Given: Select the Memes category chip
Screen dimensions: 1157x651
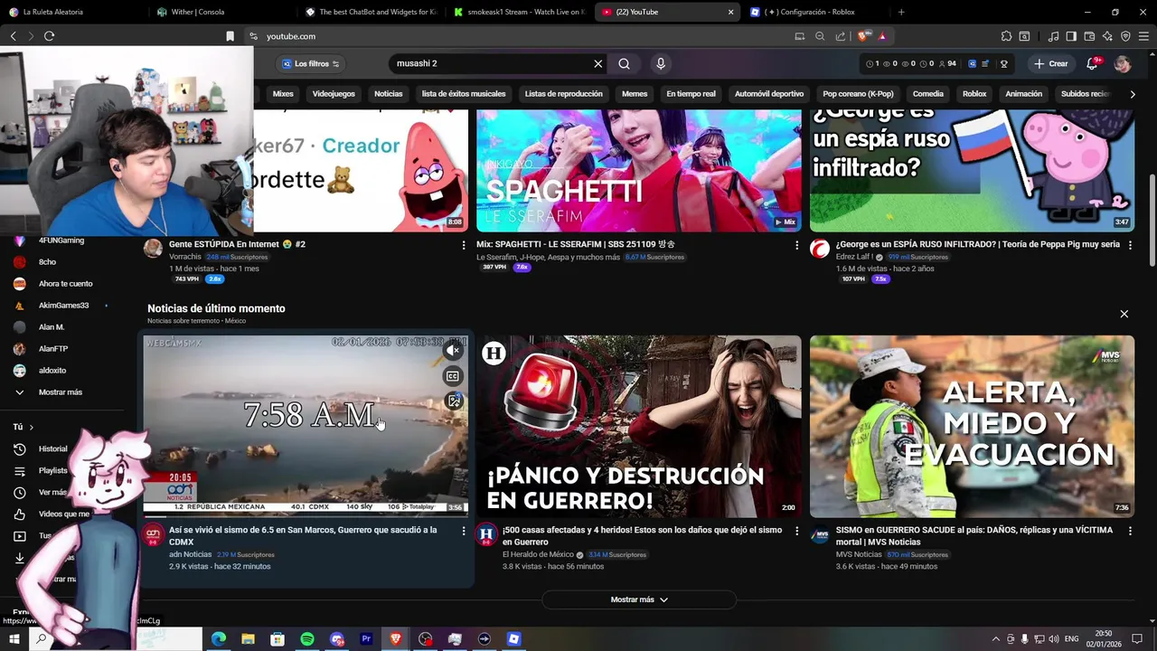Looking at the screenshot, I should [x=635, y=94].
